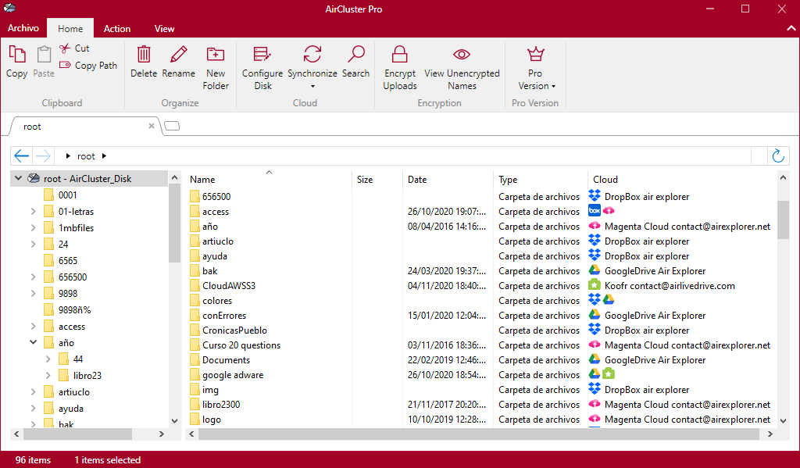Expand the 01-letras folder node
Viewport: 800px width, 468px height.
pyautogui.click(x=33, y=211)
